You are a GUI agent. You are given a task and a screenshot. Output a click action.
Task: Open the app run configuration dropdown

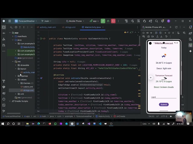94,21
